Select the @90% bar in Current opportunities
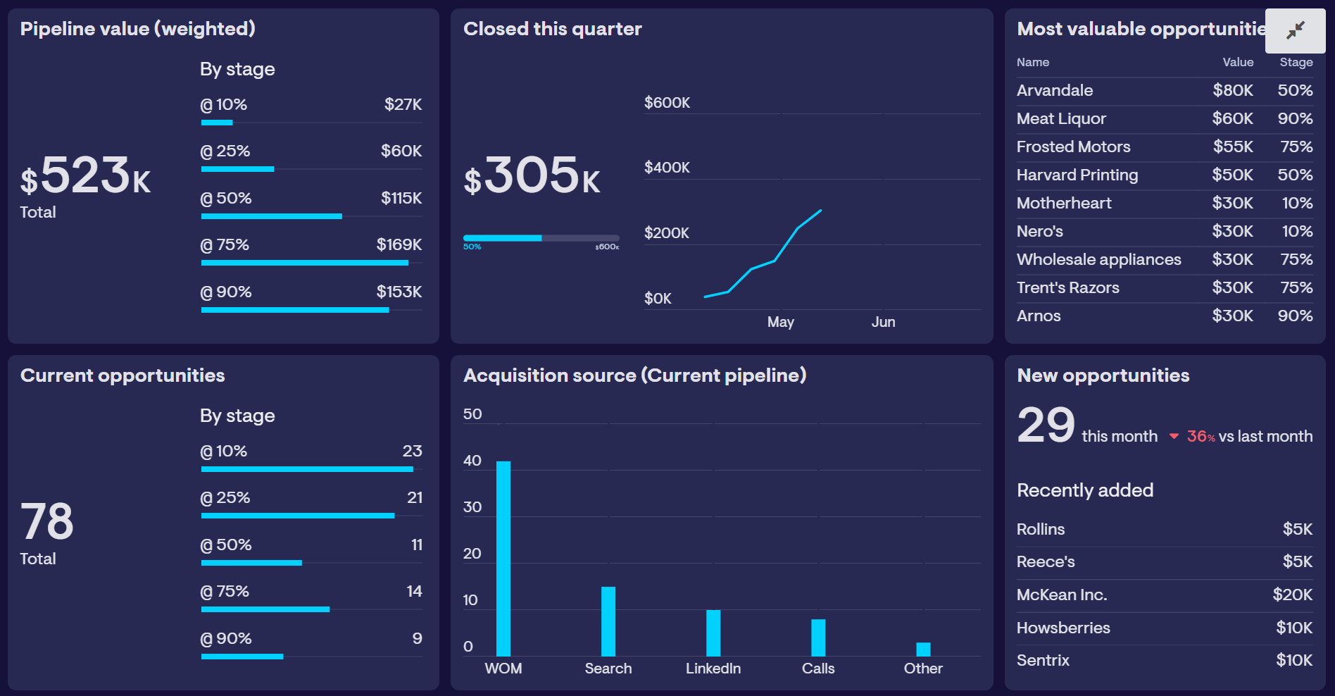 coord(242,656)
